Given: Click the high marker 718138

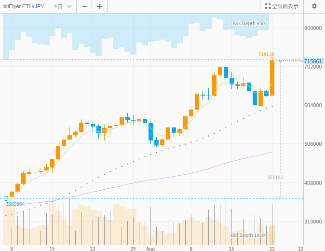Looking at the screenshot, I should [x=266, y=55].
